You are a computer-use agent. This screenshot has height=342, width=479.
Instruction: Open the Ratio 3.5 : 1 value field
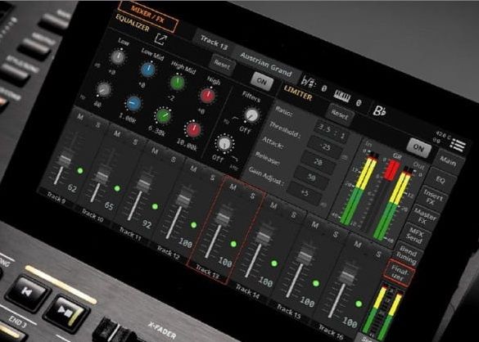(x=332, y=130)
